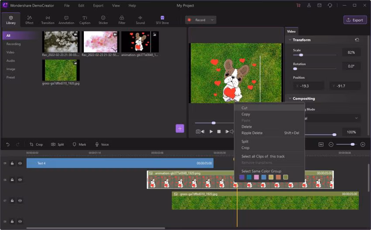This screenshot has height=230, width=371.
Task: Open the shopping cart icon
Action: (x=299, y=5)
